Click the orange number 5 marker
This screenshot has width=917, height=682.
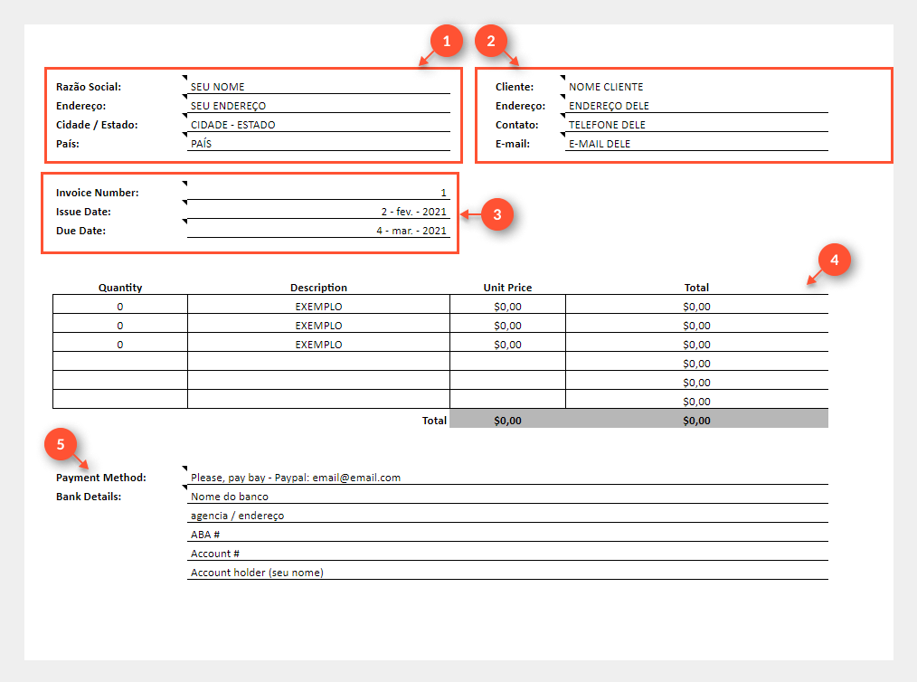click(x=61, y=444)
